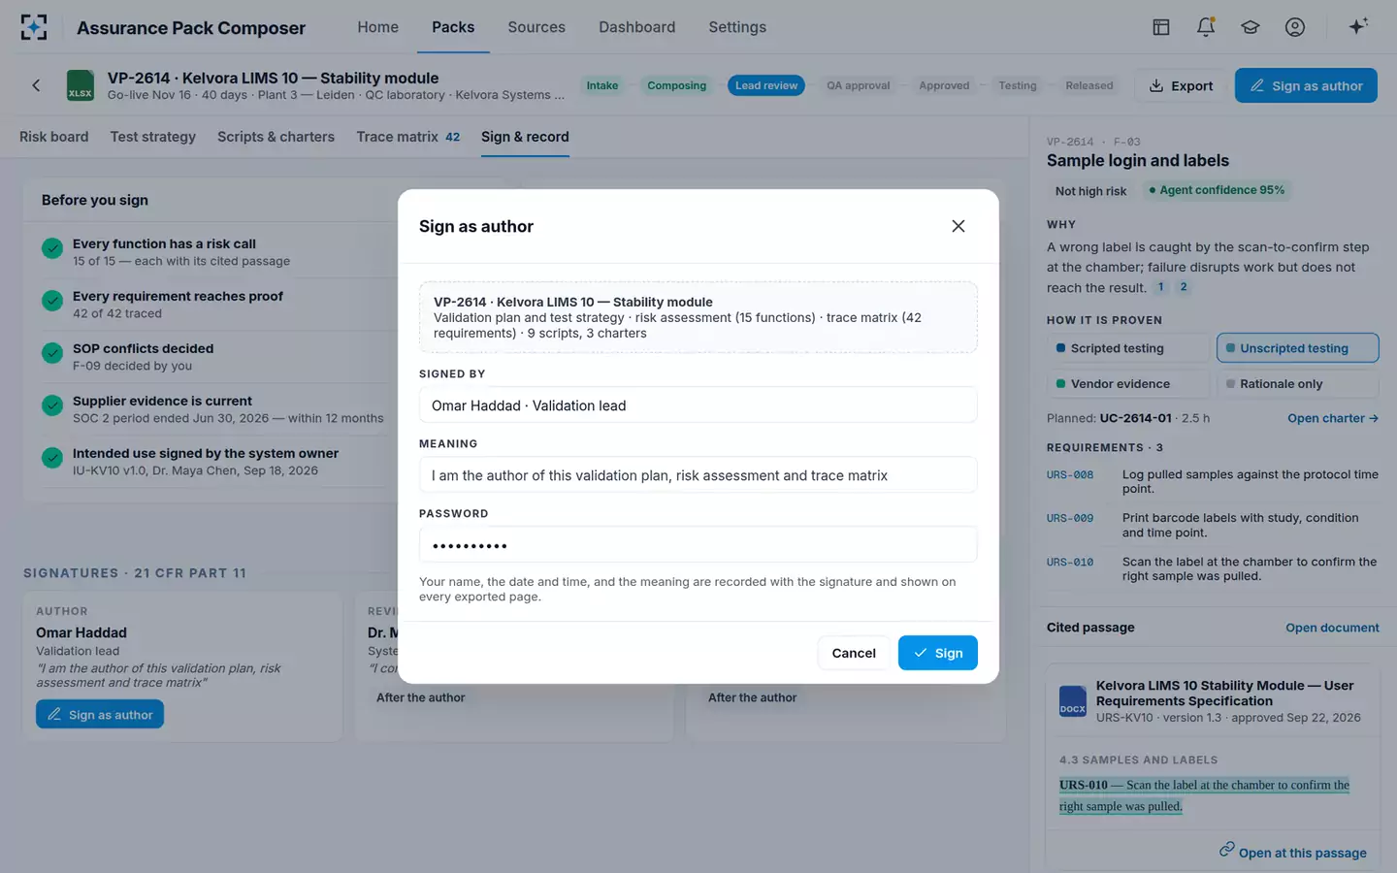Go back with the left chevron arrow

point(36,85)
